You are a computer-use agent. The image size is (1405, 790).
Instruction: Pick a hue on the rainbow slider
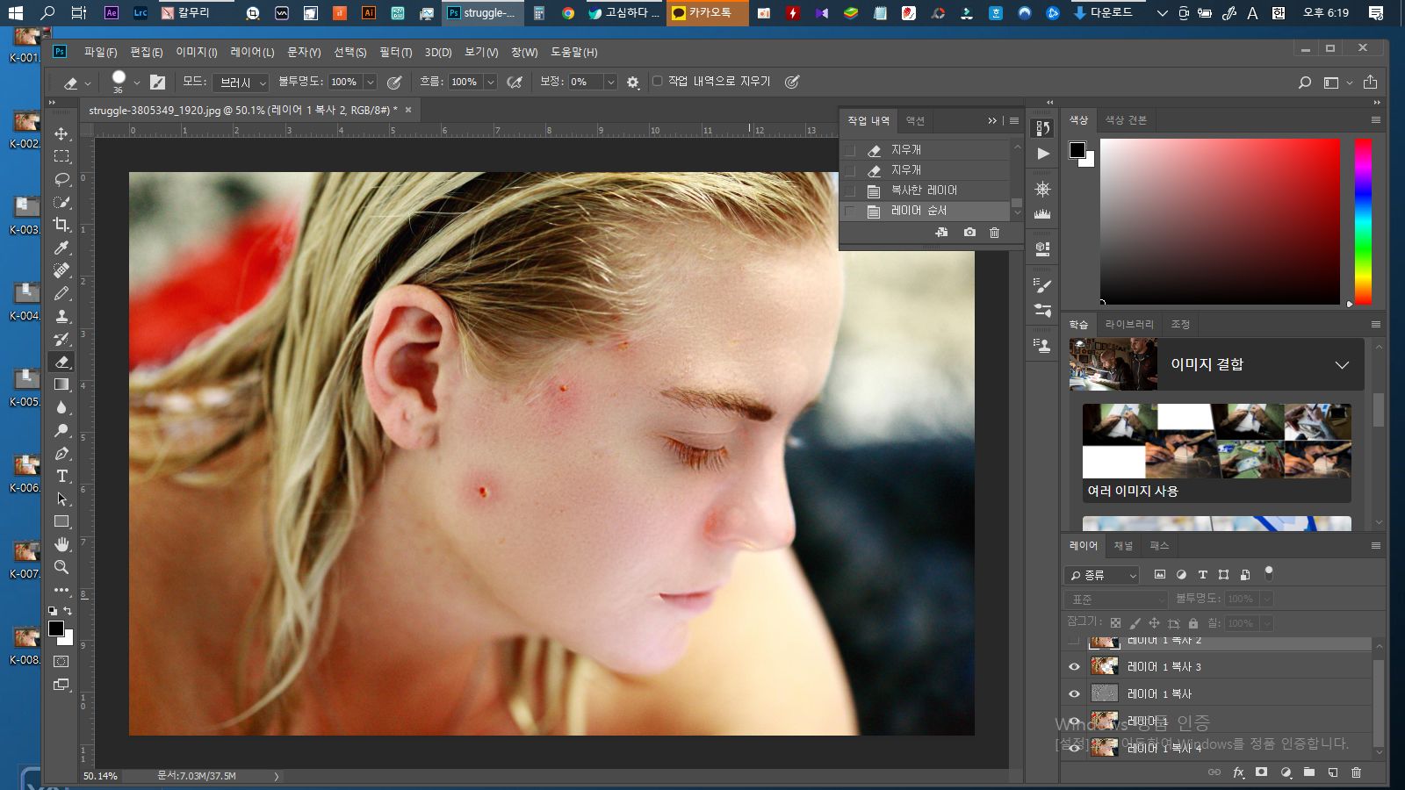coord(1363,221)
